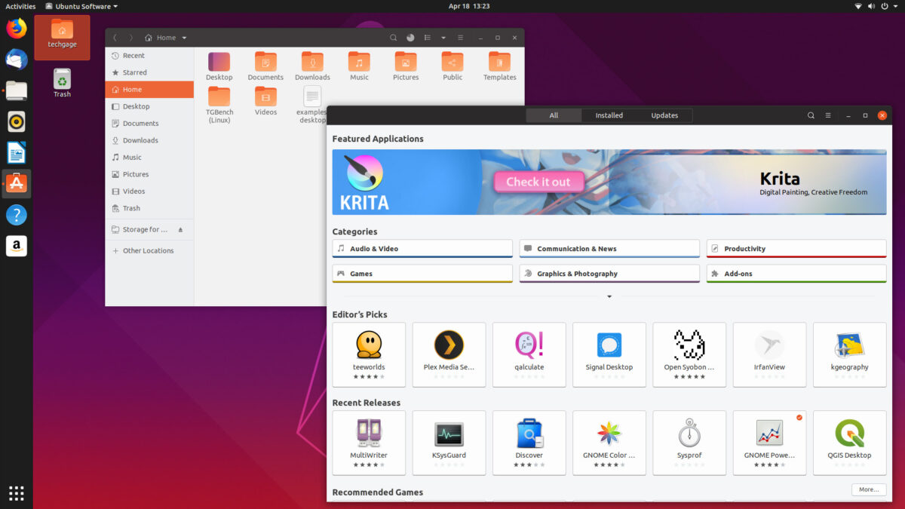Image resolution: width=905 pixels, height=509 pixels.
Task: Switch to the Updates tab
Action: [x=664, y=115]
